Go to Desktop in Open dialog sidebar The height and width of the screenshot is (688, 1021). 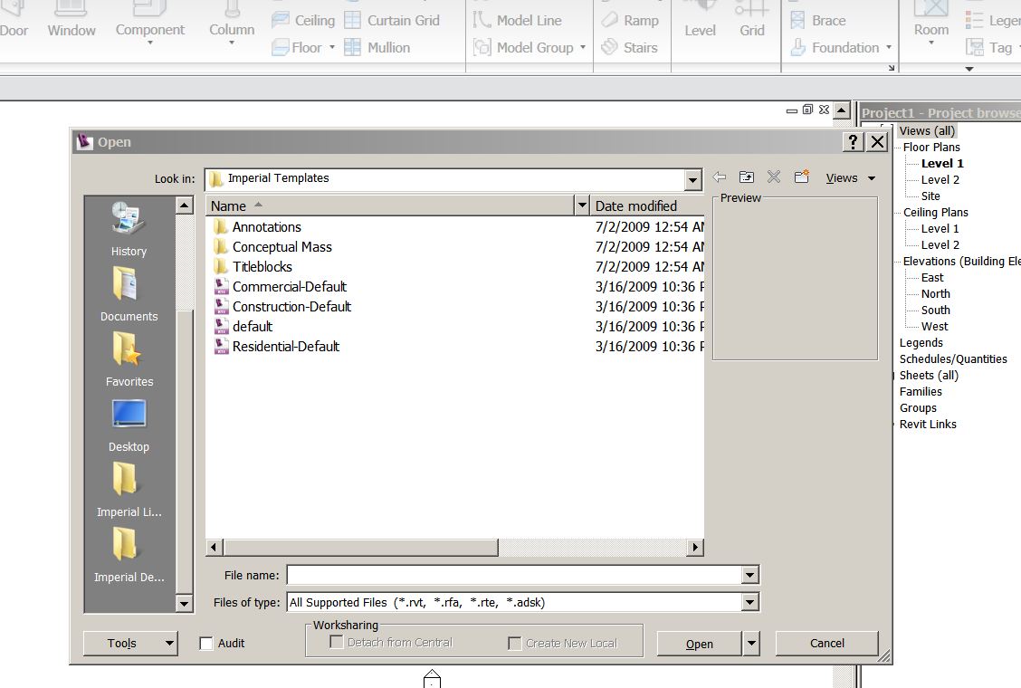click(129, 425)
